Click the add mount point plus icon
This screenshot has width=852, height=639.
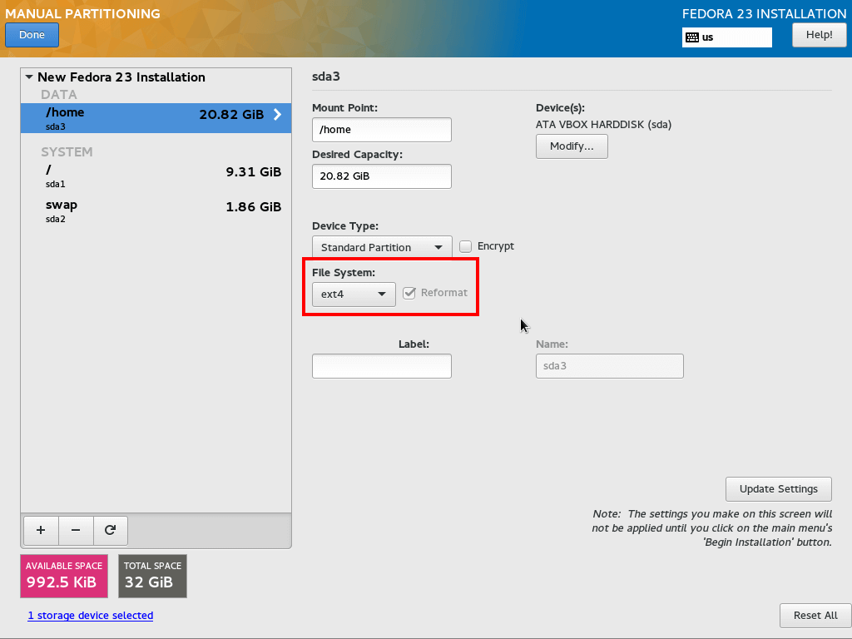pos(41,530)
